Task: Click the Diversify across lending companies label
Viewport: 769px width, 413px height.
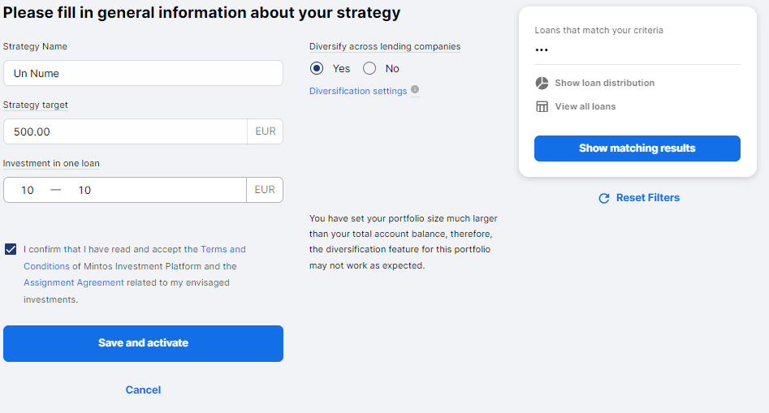Action: click(x=384, y=46)
